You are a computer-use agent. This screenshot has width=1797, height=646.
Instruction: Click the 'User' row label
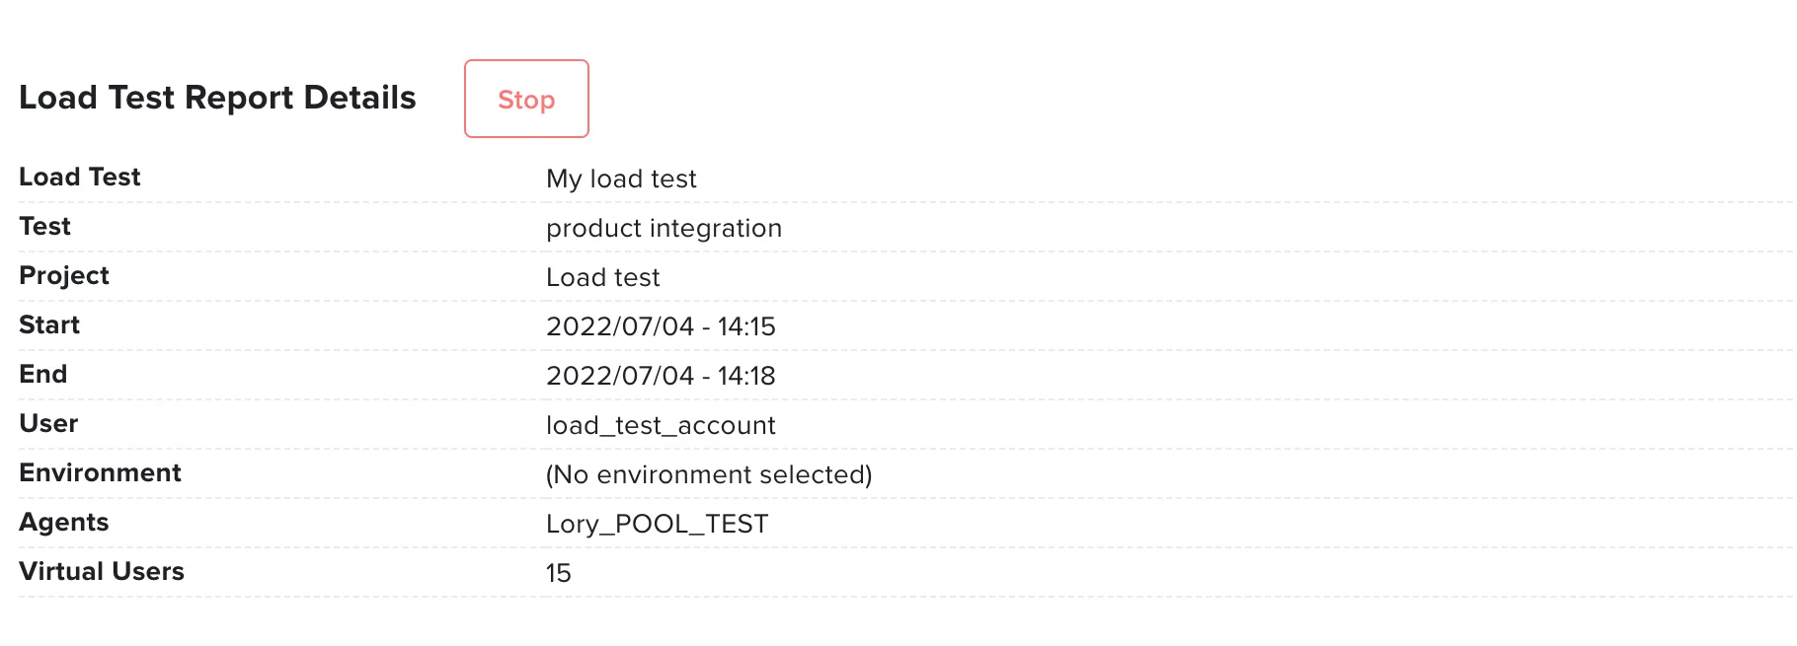(49, 424)
